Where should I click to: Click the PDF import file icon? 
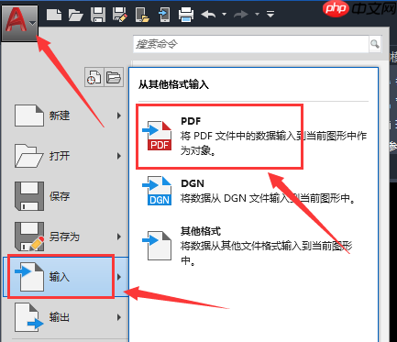158,136
